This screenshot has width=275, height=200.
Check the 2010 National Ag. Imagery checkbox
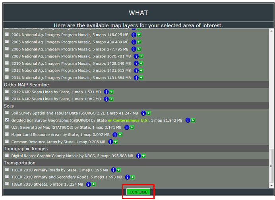(x=7, y=63)
